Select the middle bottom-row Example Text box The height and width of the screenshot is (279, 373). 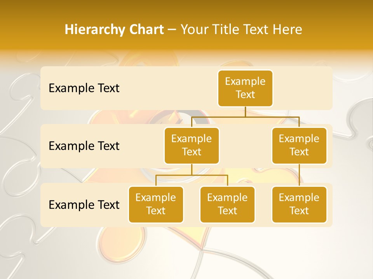coord(227,205)
